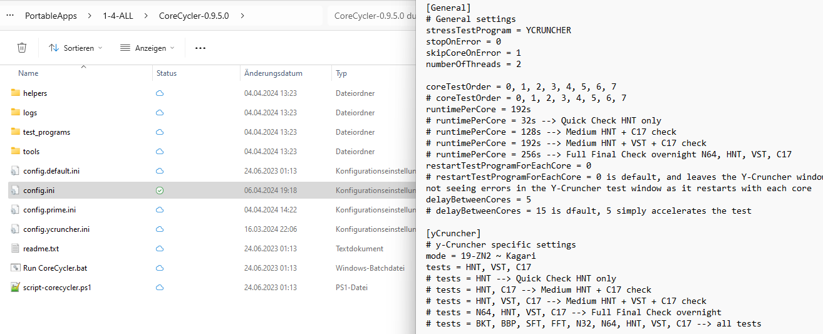Select the tools folder icon

(16, 151)
